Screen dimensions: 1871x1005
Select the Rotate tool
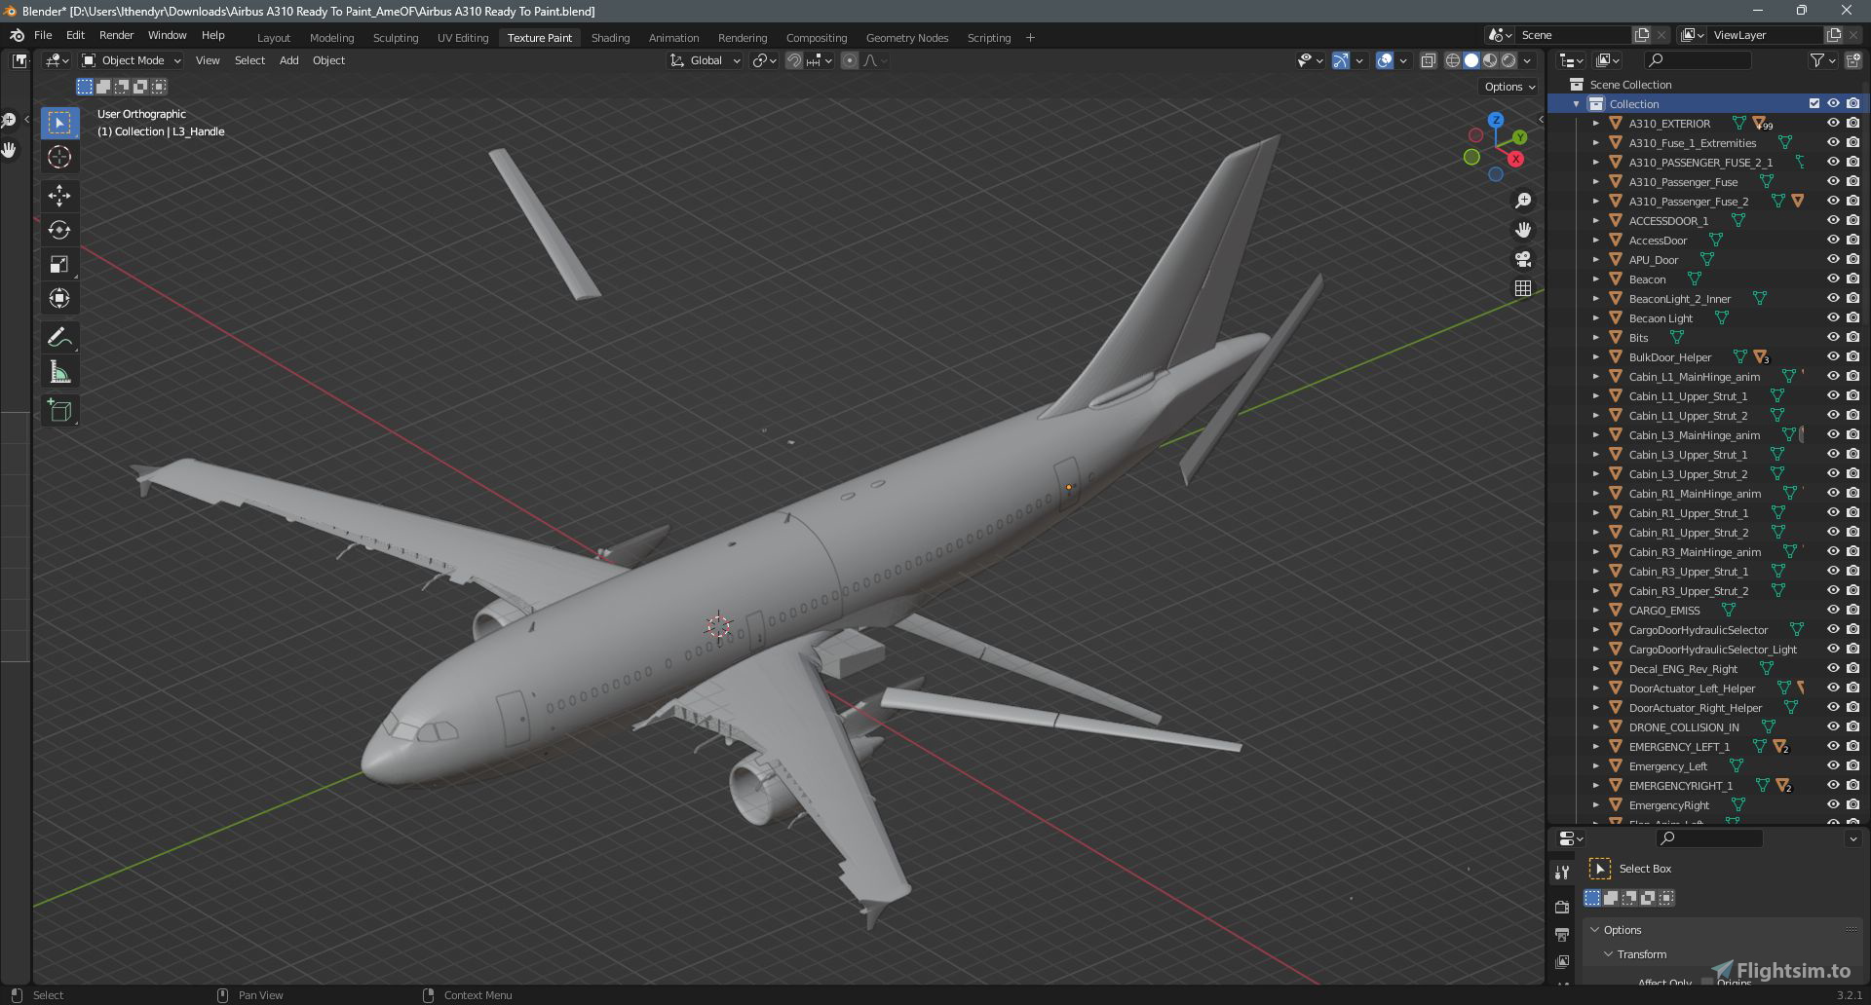(x=59, y=230)
